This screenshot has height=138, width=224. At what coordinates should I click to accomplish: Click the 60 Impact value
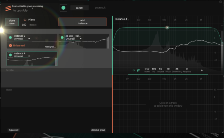(160, 69)
